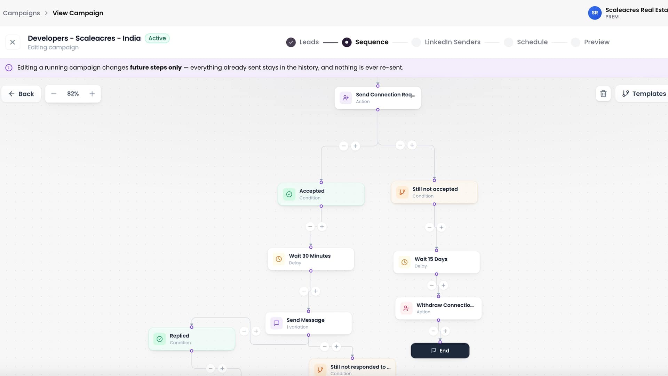
Task: Open the Leads step
Action: click(302, 42)
